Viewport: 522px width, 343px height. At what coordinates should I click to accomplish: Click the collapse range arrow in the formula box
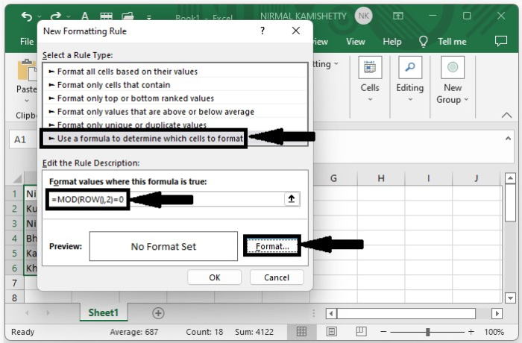point(292,199)
